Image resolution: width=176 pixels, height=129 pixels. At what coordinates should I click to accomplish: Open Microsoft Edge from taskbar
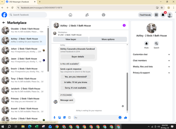[x=30, y=127]
